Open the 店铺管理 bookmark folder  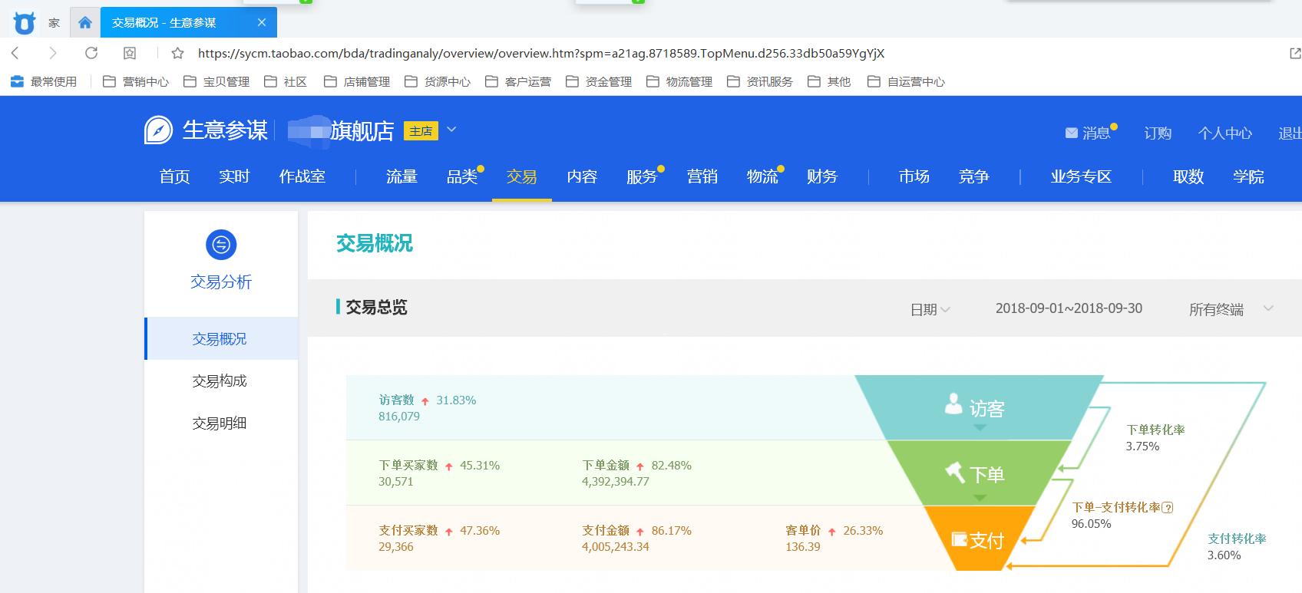click(x=357, y=81)
